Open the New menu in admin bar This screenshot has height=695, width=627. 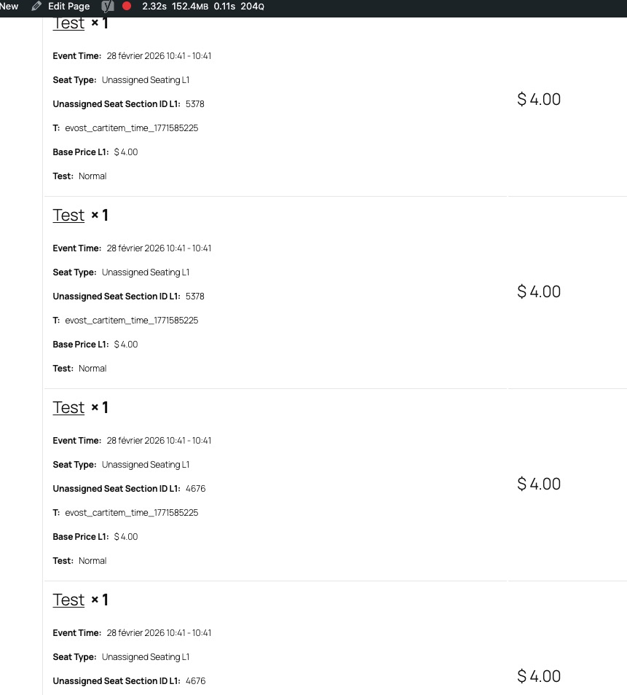point(9,7)
